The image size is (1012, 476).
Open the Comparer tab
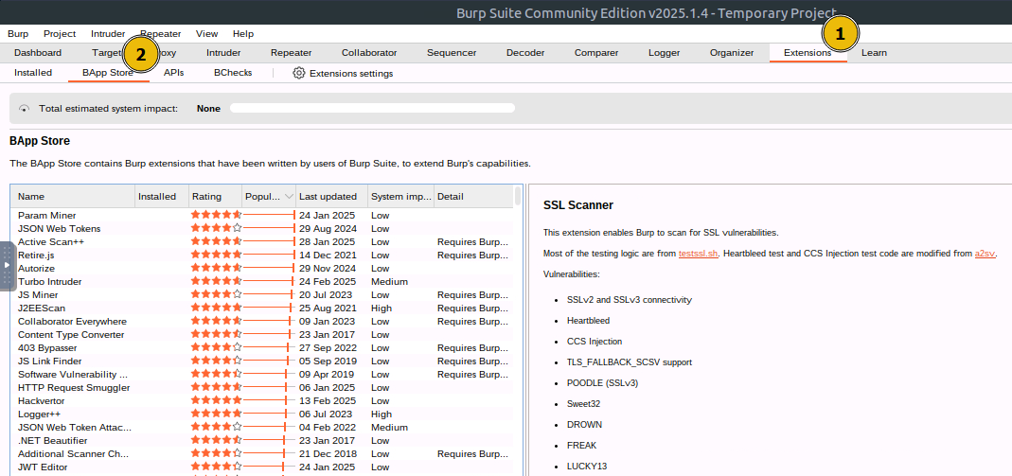coord(596,53)
